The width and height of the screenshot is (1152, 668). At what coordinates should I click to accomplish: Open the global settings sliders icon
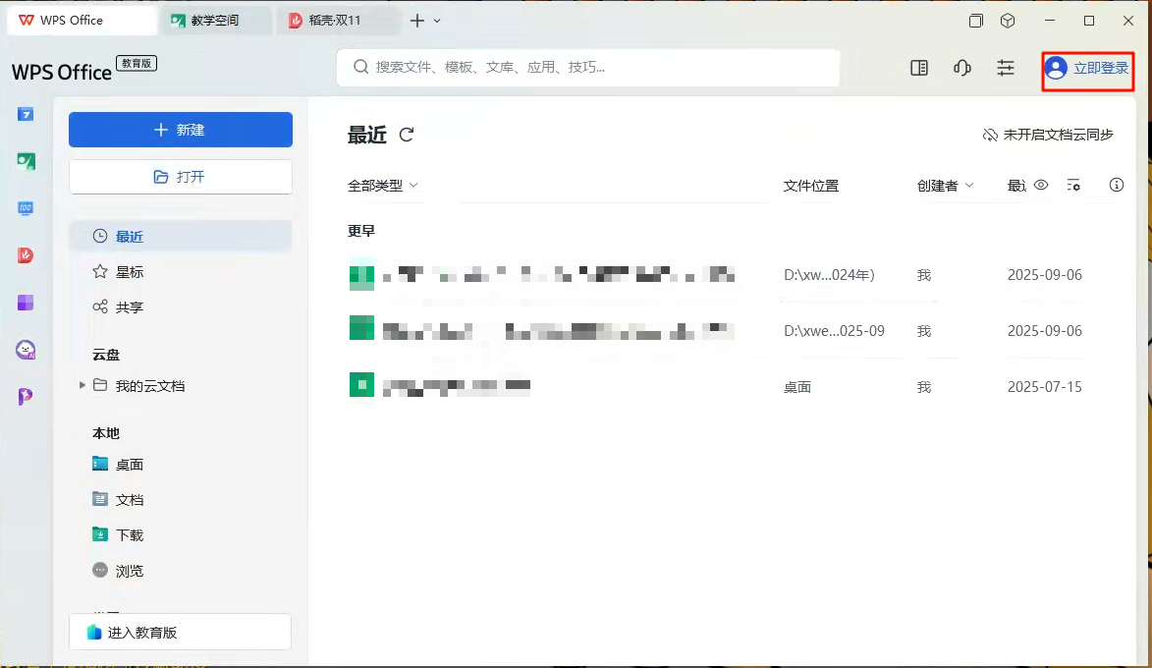tap(1006, 68)
